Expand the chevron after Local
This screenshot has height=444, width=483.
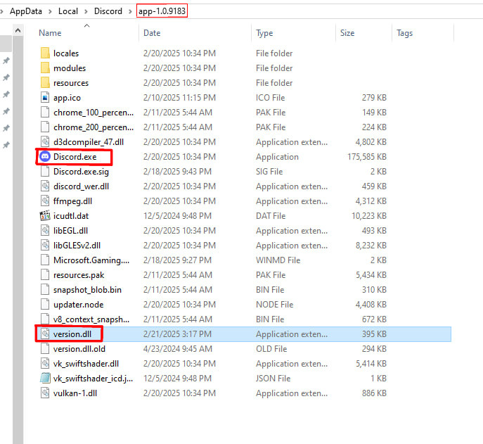[x=86, y=11]
